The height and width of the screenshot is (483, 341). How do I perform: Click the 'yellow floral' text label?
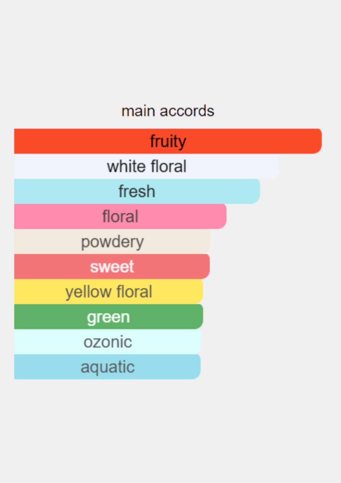click(x=109, y=292)
